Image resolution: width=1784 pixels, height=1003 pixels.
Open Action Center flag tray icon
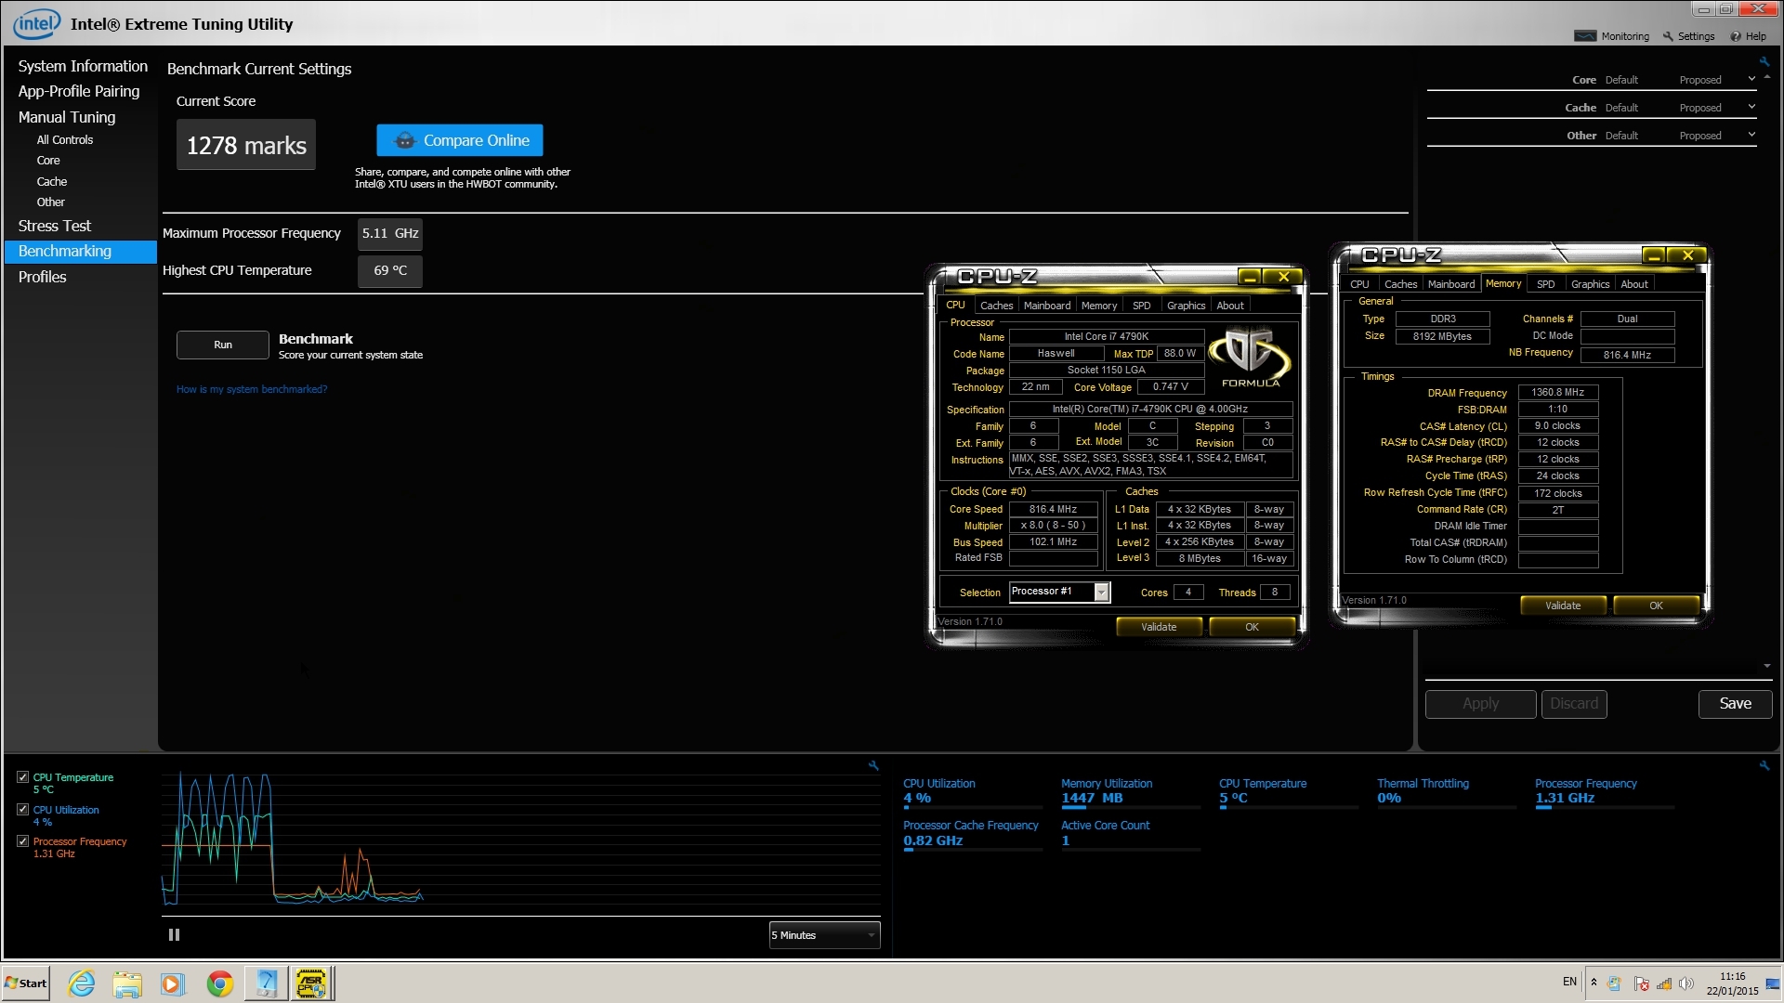(1641, 983)
